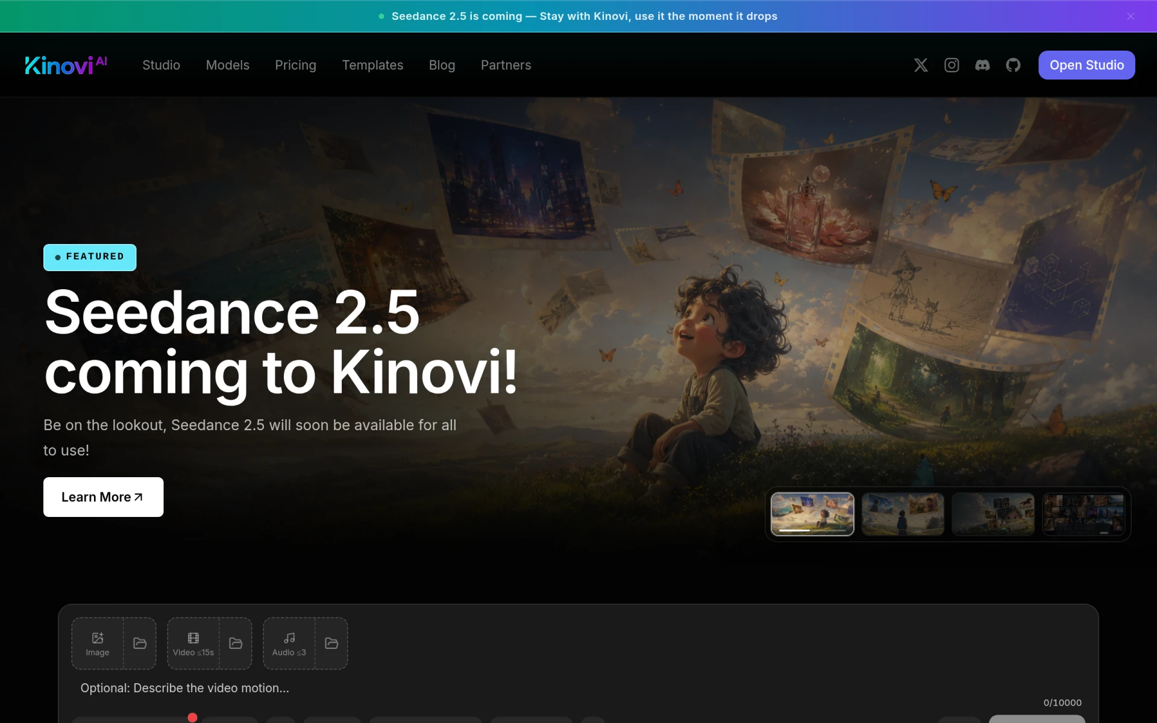Click the Open Studio button
This screenshot has width=1157, height=723.
pos(1086,65)
